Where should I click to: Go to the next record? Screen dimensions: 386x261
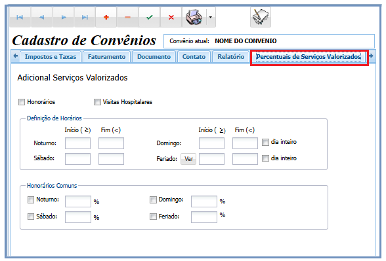point(63,17)
